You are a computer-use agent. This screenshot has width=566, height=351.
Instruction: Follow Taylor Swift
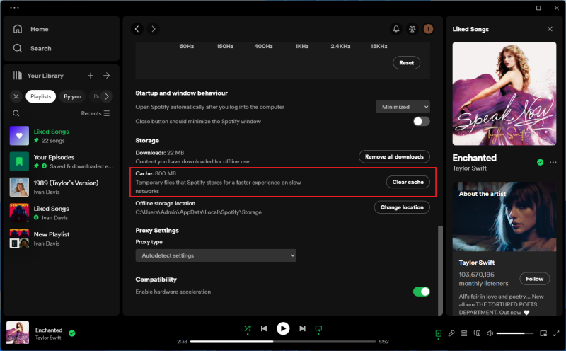534,279
